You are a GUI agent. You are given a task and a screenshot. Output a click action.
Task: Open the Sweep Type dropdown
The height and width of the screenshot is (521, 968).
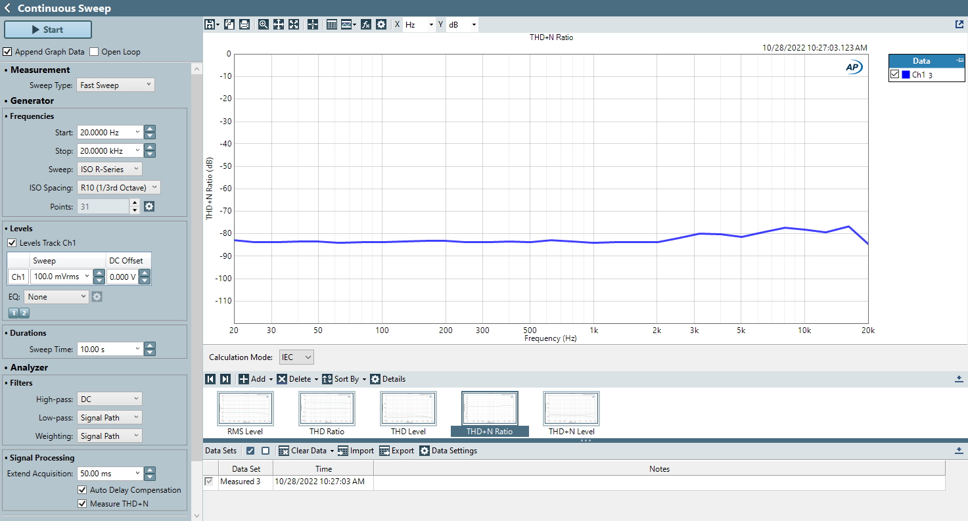[x=116, y=85]
